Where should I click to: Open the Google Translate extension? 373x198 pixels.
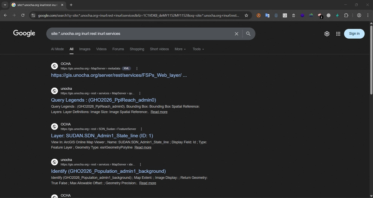tap(267, 15)
